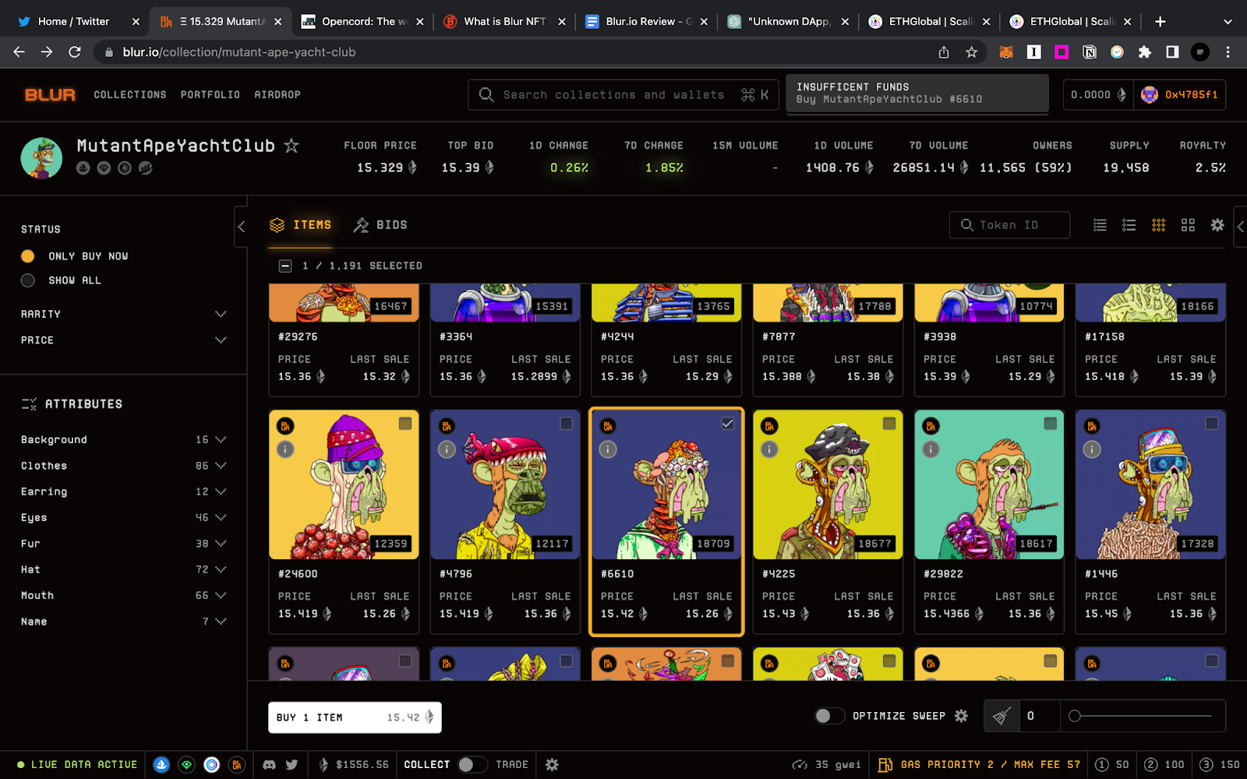Open the items view settings gear

pyautogui.click(x=1217, y=225)
